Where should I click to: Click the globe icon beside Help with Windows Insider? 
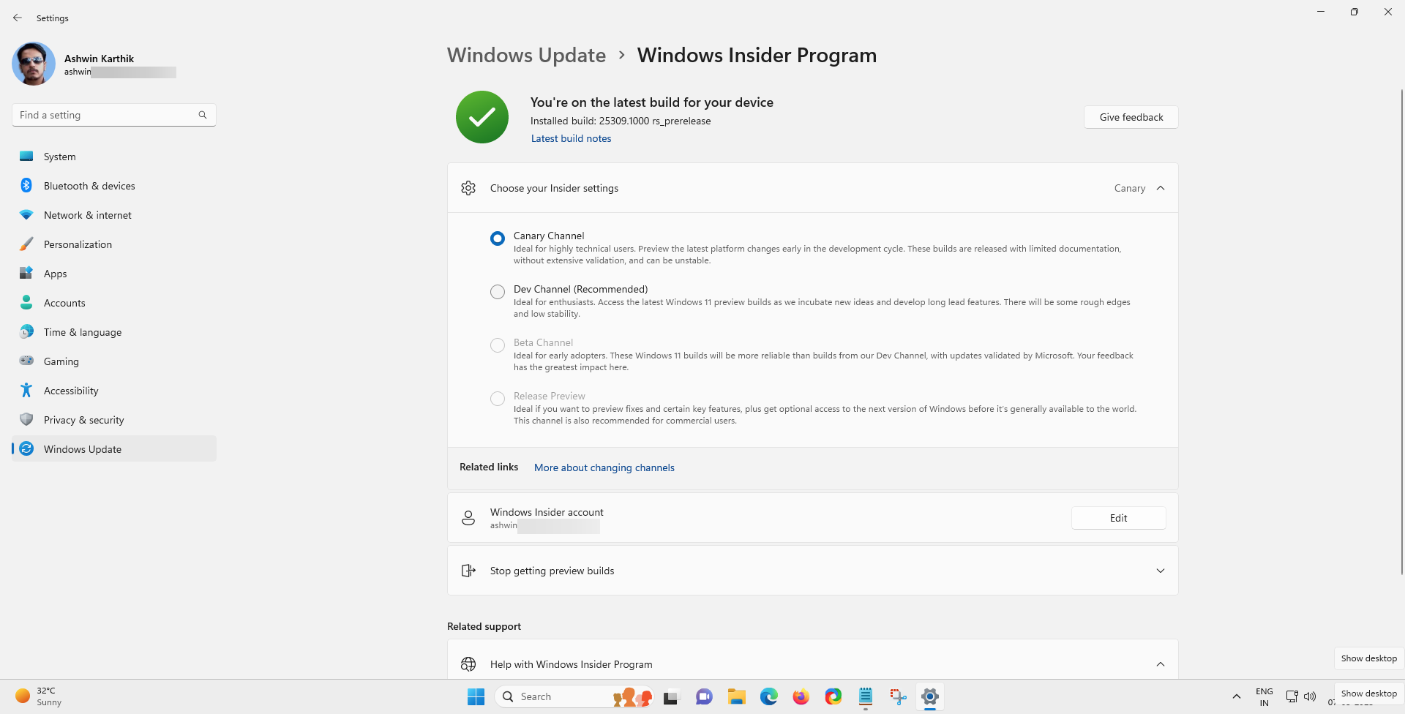click(x=468, y=664)
